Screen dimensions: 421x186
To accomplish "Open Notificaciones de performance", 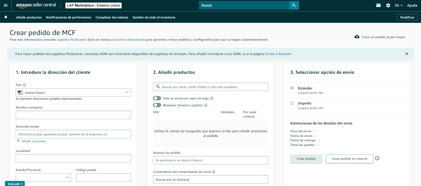I will 68,17.
